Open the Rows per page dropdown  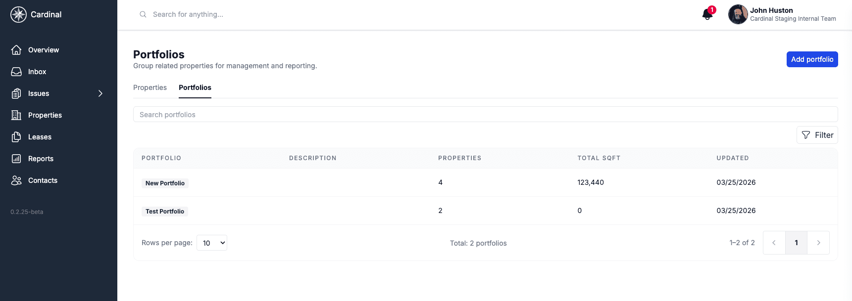212,243
